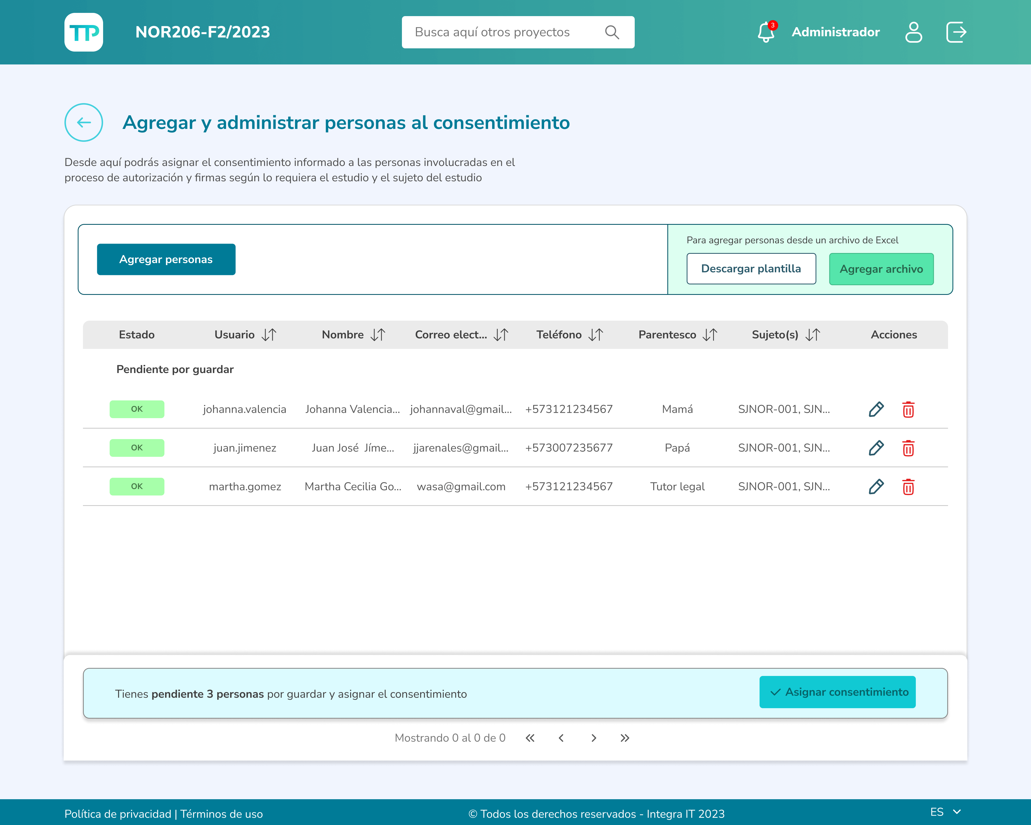The image size is (1031, 825).
Task: Jump to last page double chevron
Action: 625,738
